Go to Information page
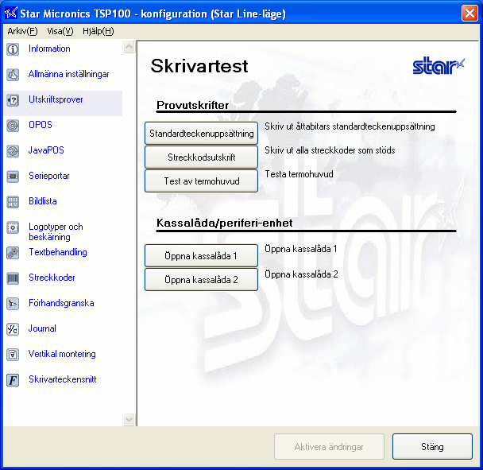The image size is (483, 470). (x=49, y=49)
